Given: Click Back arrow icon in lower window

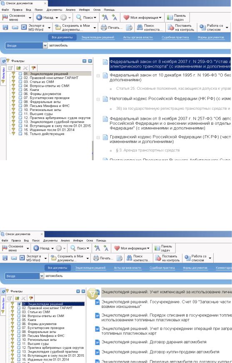Looking at the screenshot, I should click(x=36, y=248).
